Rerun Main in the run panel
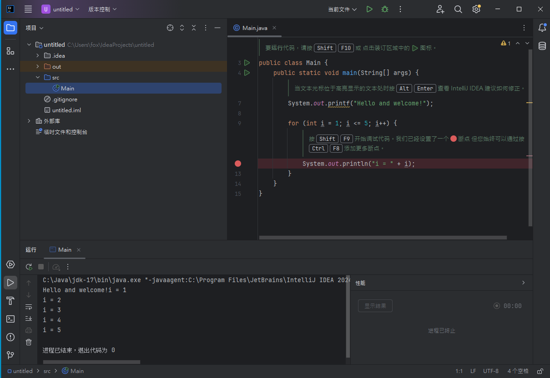Viewport: 550px width, 378px height. click(29, 267)
